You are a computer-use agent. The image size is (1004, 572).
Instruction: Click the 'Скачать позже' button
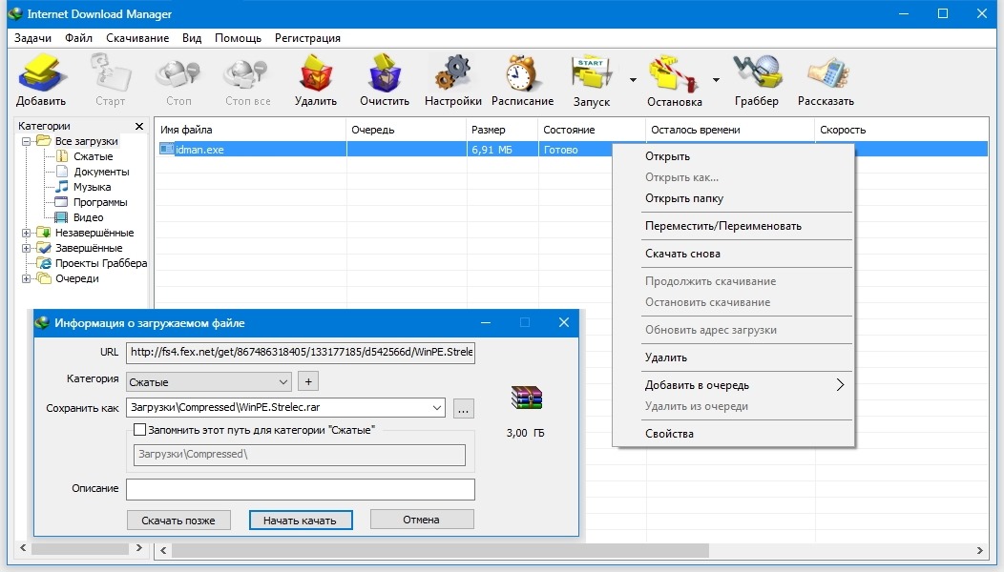pyautogui.click(x=178, y=521)
